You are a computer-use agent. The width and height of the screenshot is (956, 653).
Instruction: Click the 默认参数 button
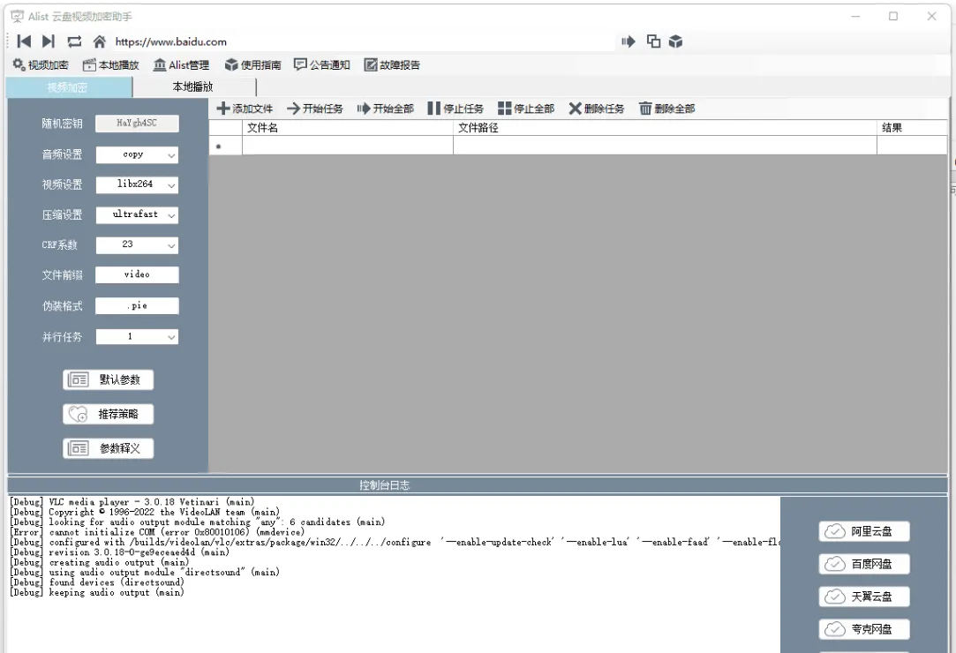109,379
